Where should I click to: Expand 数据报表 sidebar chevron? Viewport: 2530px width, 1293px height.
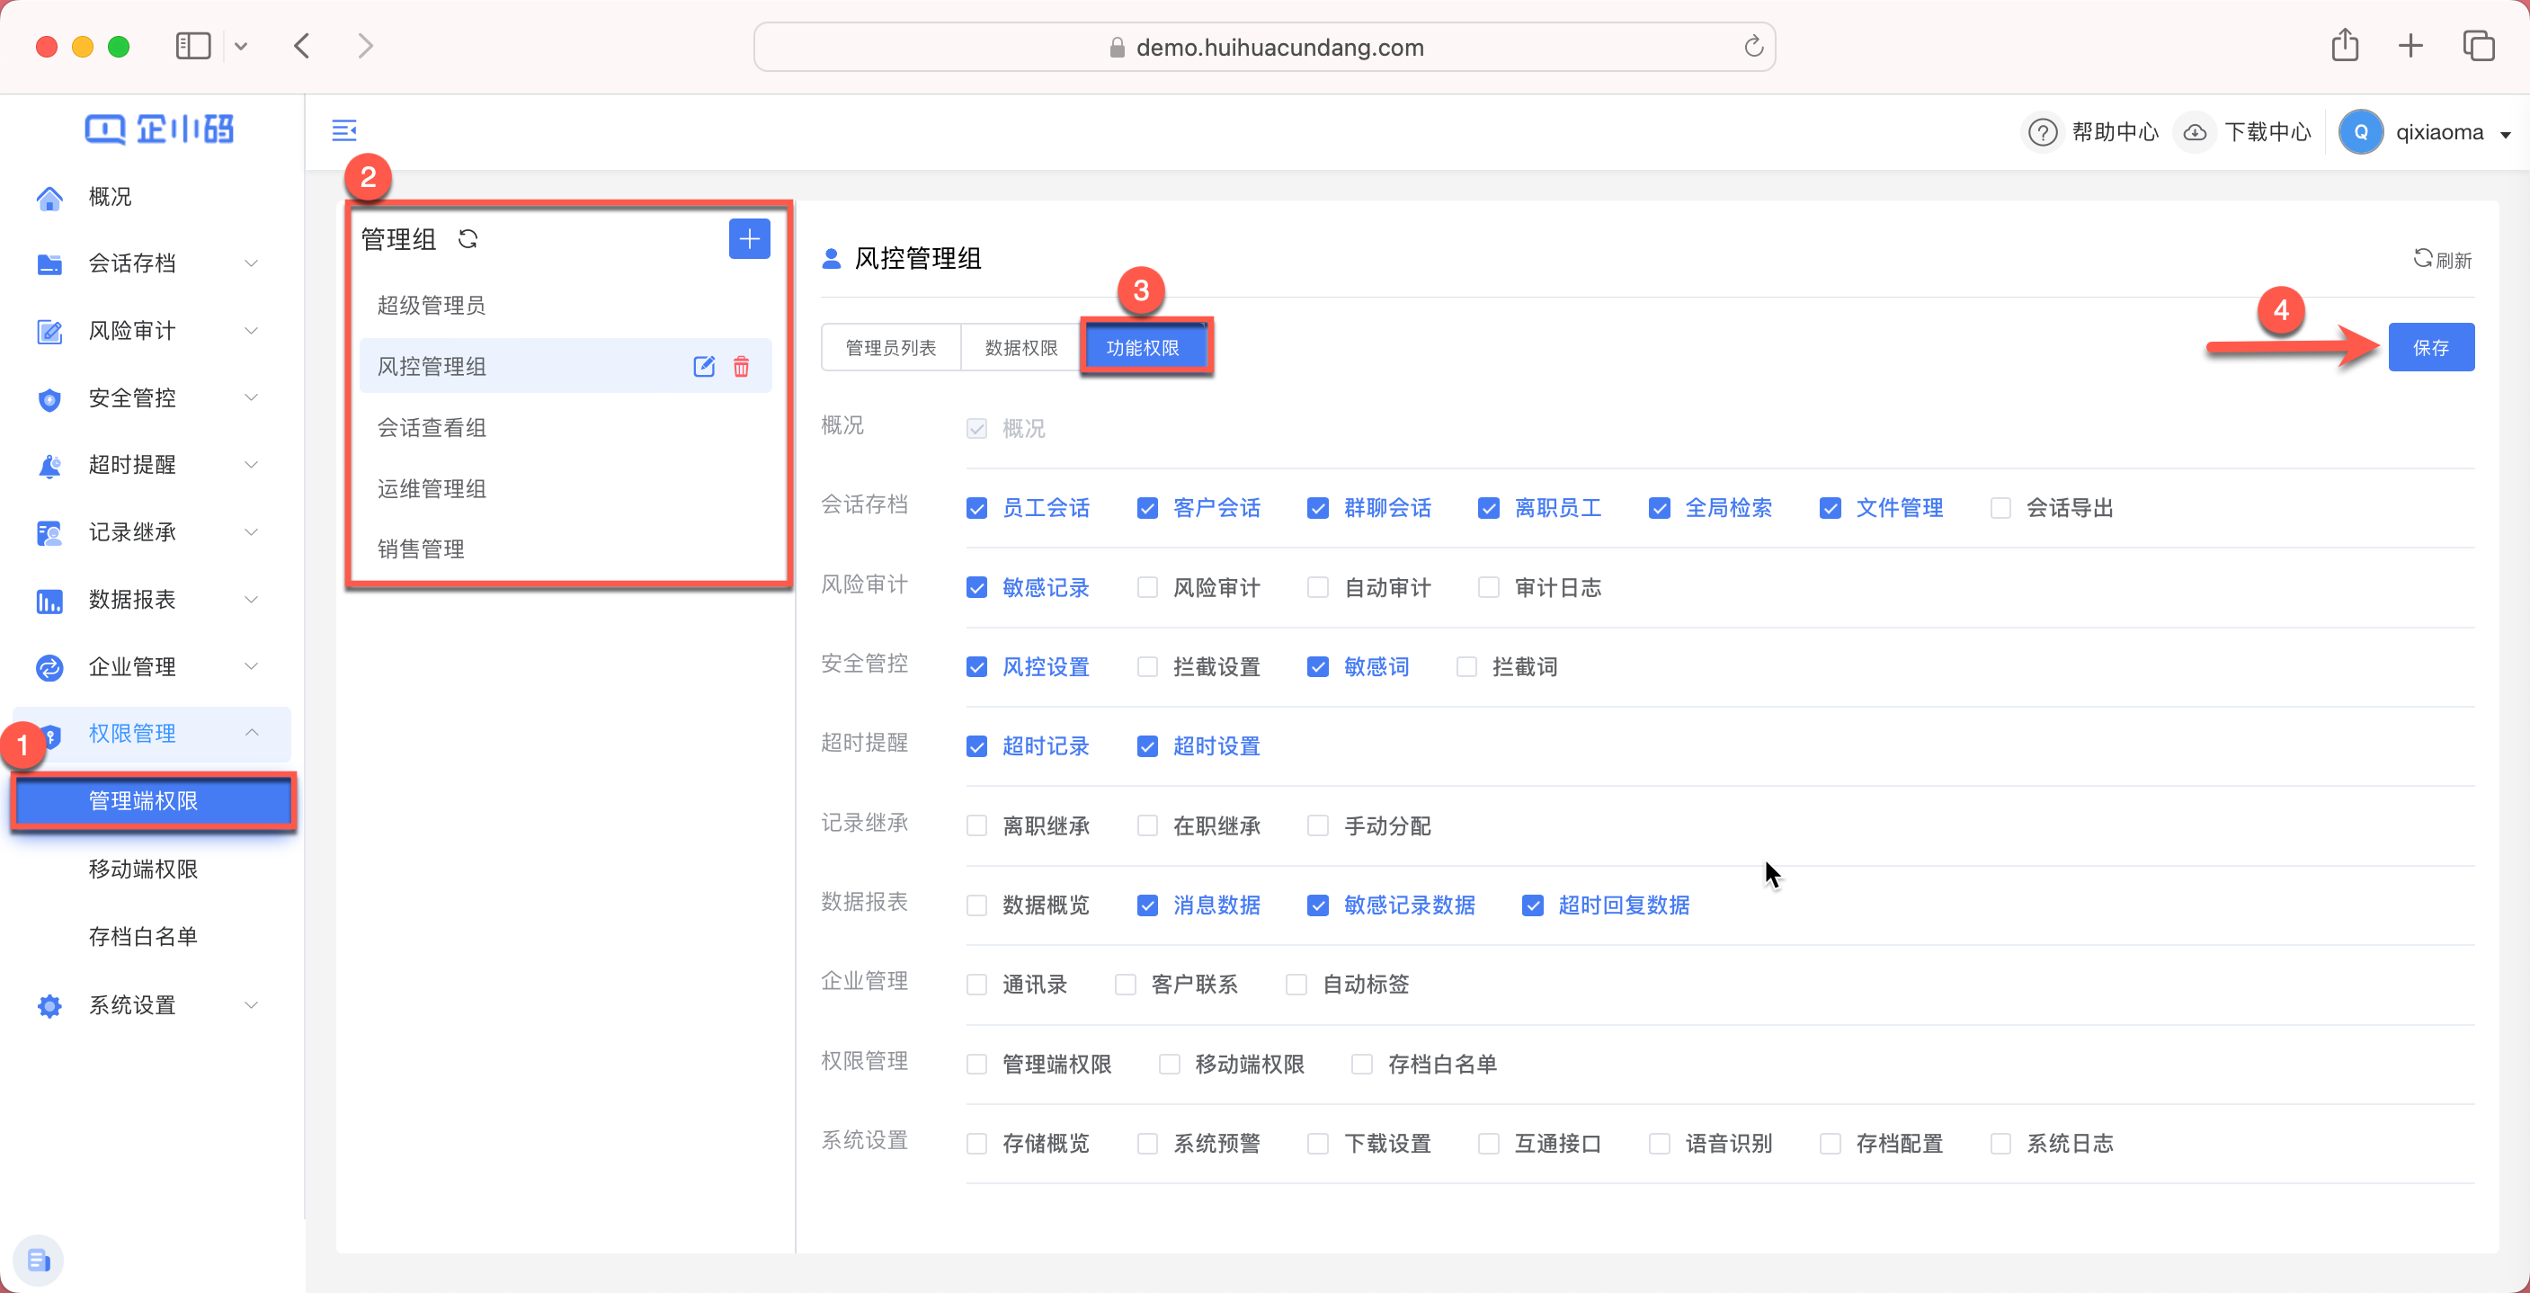(x=252, y=600)
